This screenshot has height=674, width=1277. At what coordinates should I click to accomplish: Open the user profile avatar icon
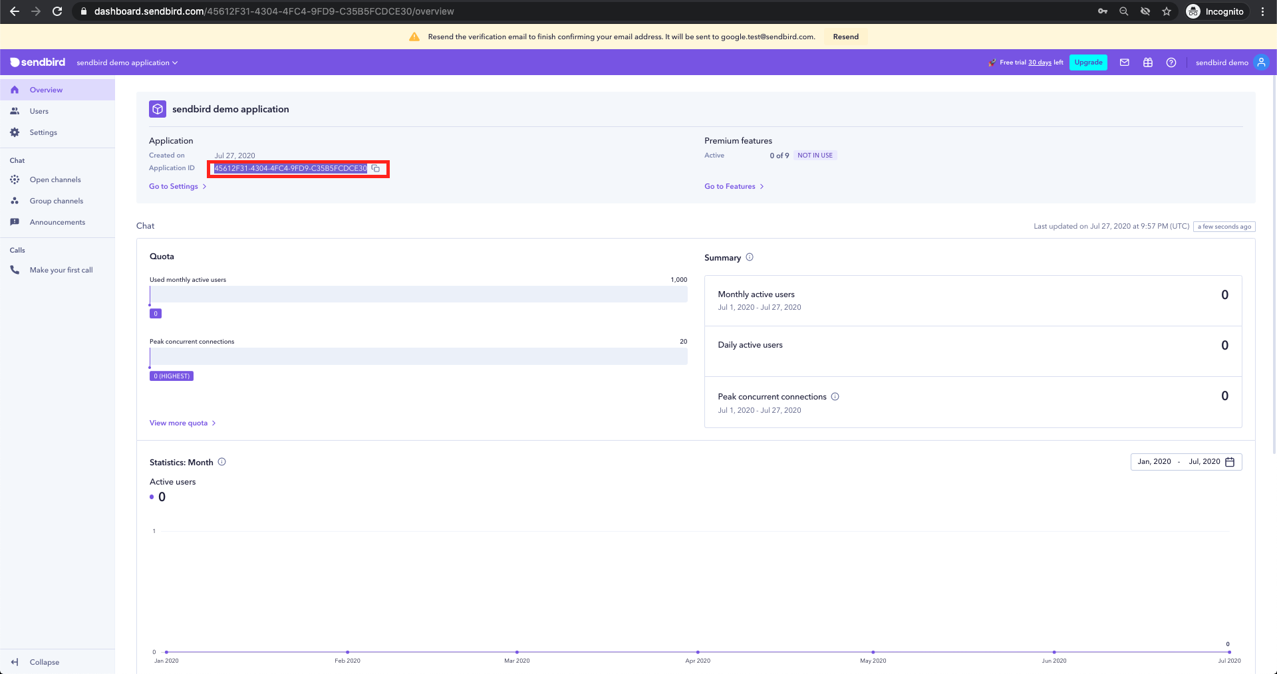click(x=1261, y=62)
